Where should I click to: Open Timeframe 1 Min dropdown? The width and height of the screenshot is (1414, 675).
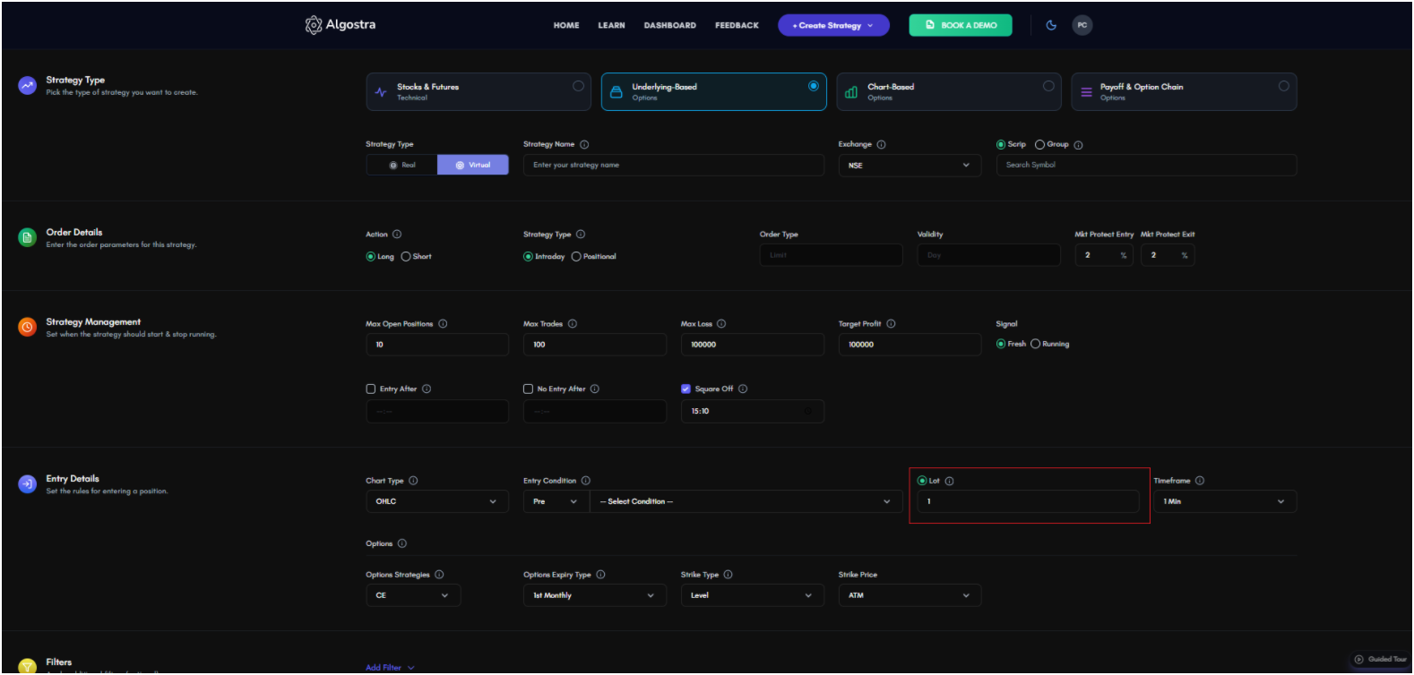click(x=1225, y=501)
